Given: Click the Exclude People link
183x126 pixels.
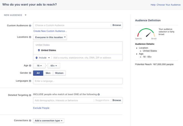Looking at the screenshot, I should click(x=41, y=108).
